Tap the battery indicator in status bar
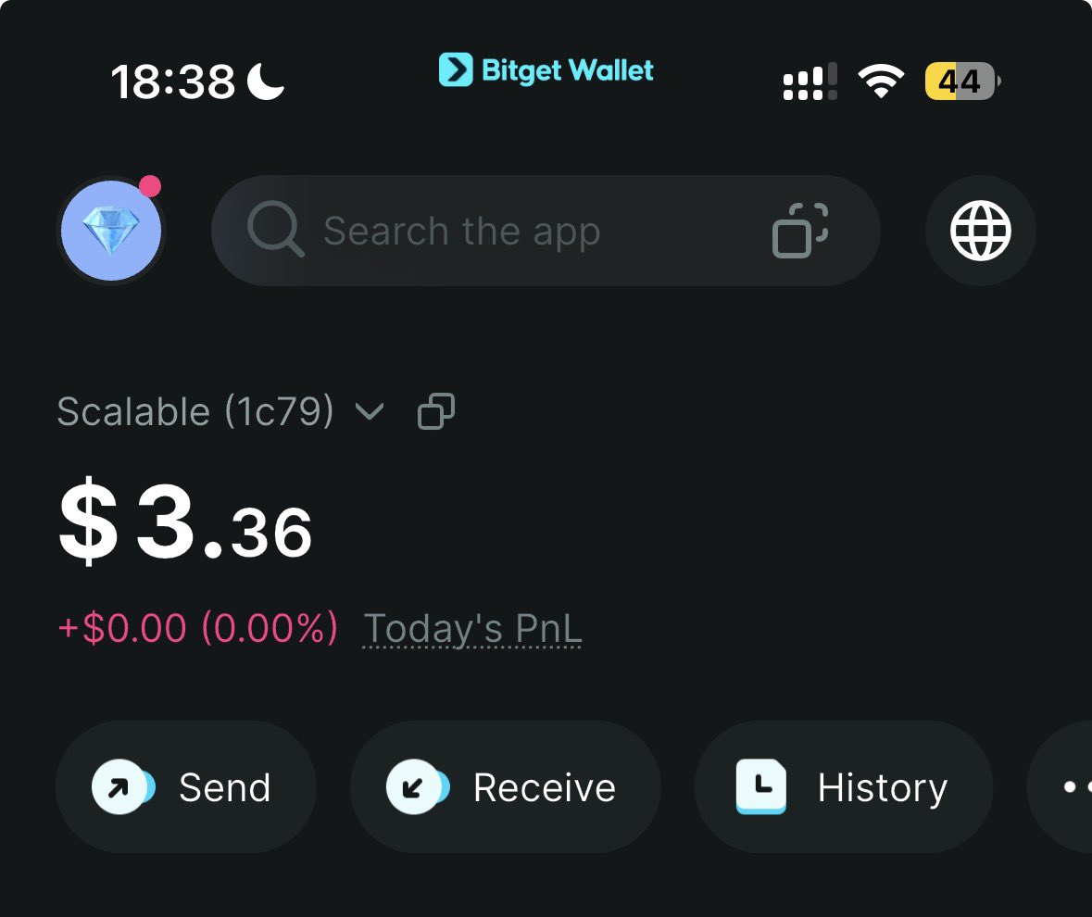1092x917 pixels. tap(960, 82)
